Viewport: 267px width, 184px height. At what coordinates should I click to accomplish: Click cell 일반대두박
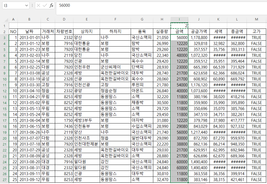[142, 138]
